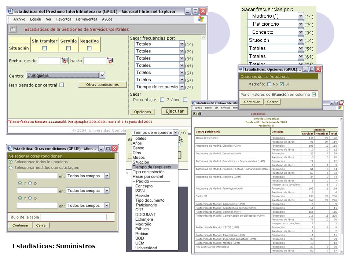The height and width of the screenshot is (264, 352).
Task: Click the Opciones button in main form
Action: tap(142, 112)
